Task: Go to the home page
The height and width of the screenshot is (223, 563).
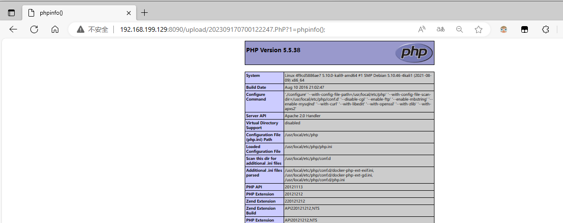Action: 55,29
